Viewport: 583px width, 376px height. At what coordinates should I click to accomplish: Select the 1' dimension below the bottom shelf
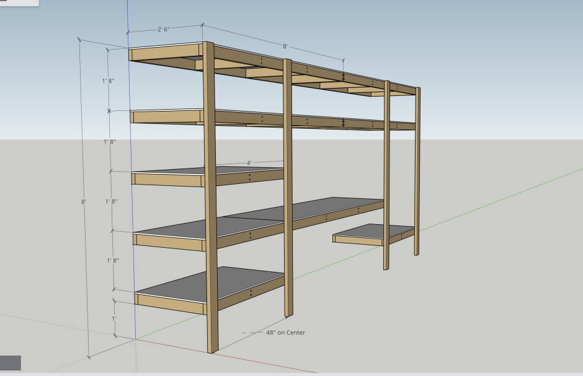pyautogui.click(x=114, y=318)
